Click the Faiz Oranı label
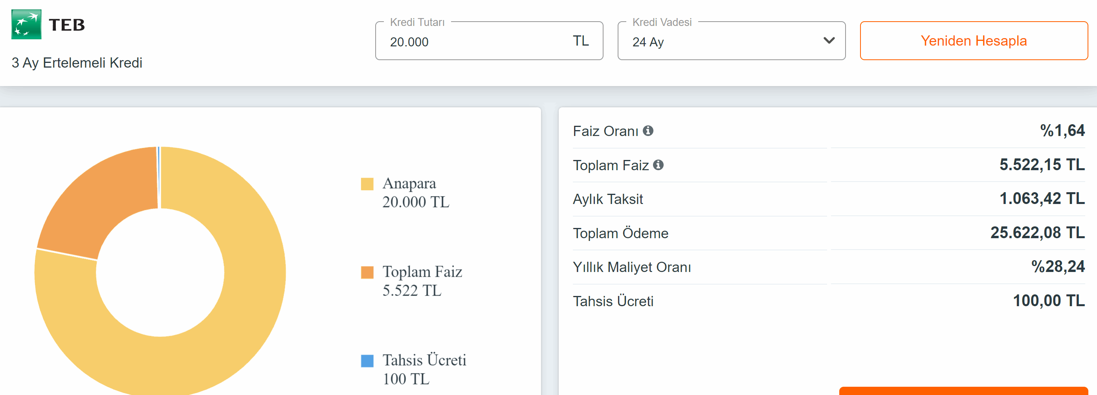1097x395 pixels. click(x=605, y=131)
